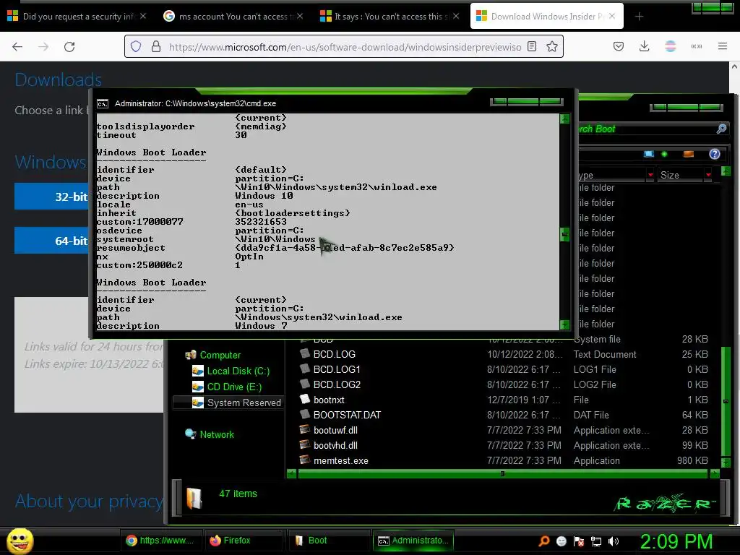The height and width of the screenshot is (555, 740).
Task: Toggle the Explorer preview pane icon
Action: click(689, 154)
